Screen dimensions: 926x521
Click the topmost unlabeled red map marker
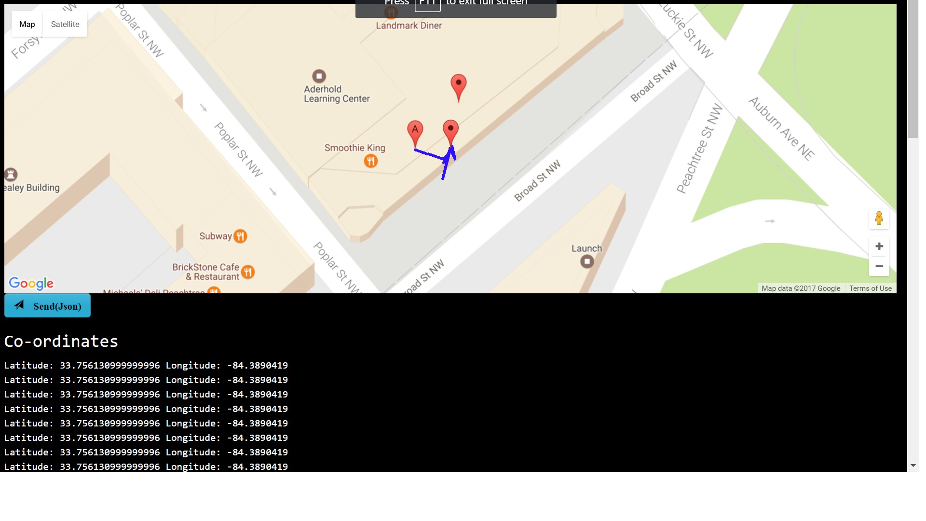click(458, 85)
